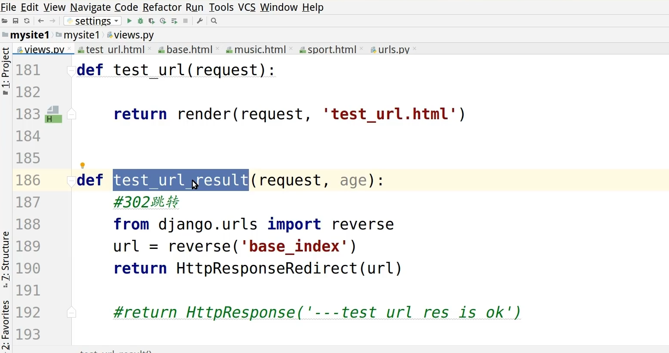Collapse the test_url_result fold at line 186
This screenshot has width=669, height=353.
[x=71, y=181]
